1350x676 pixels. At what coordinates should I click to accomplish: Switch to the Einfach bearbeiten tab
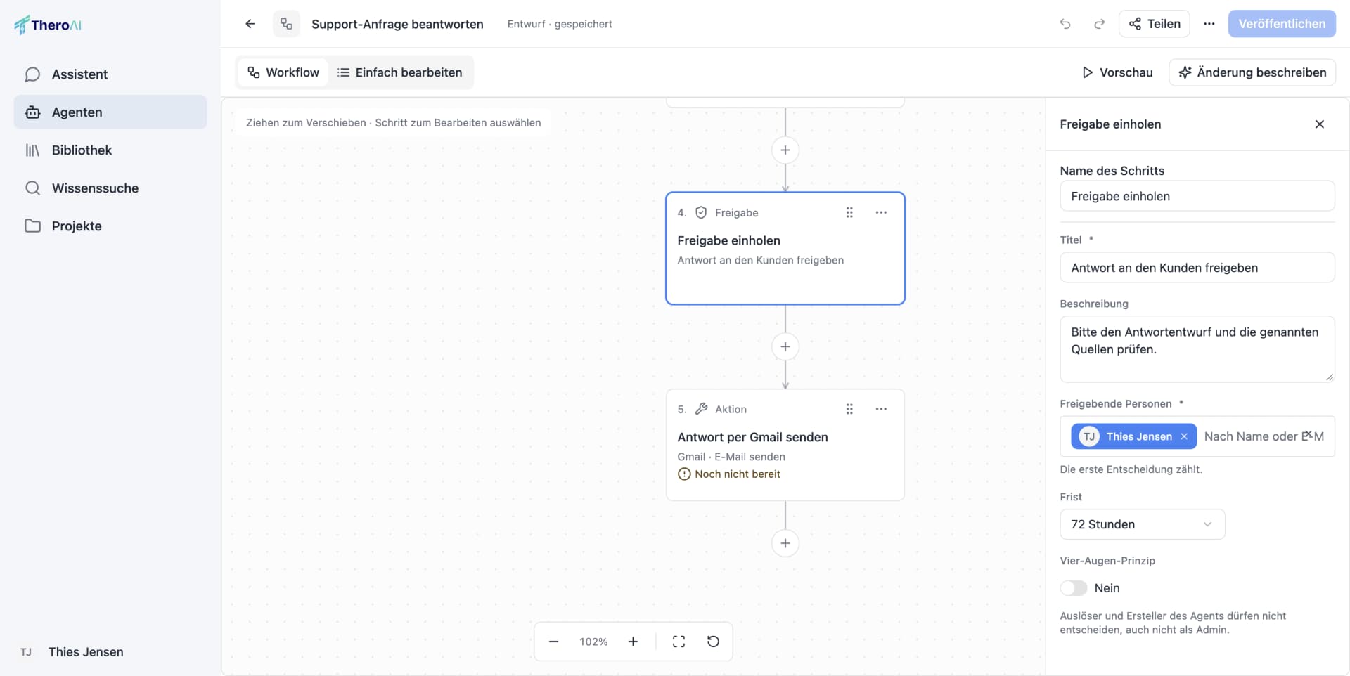400,72
